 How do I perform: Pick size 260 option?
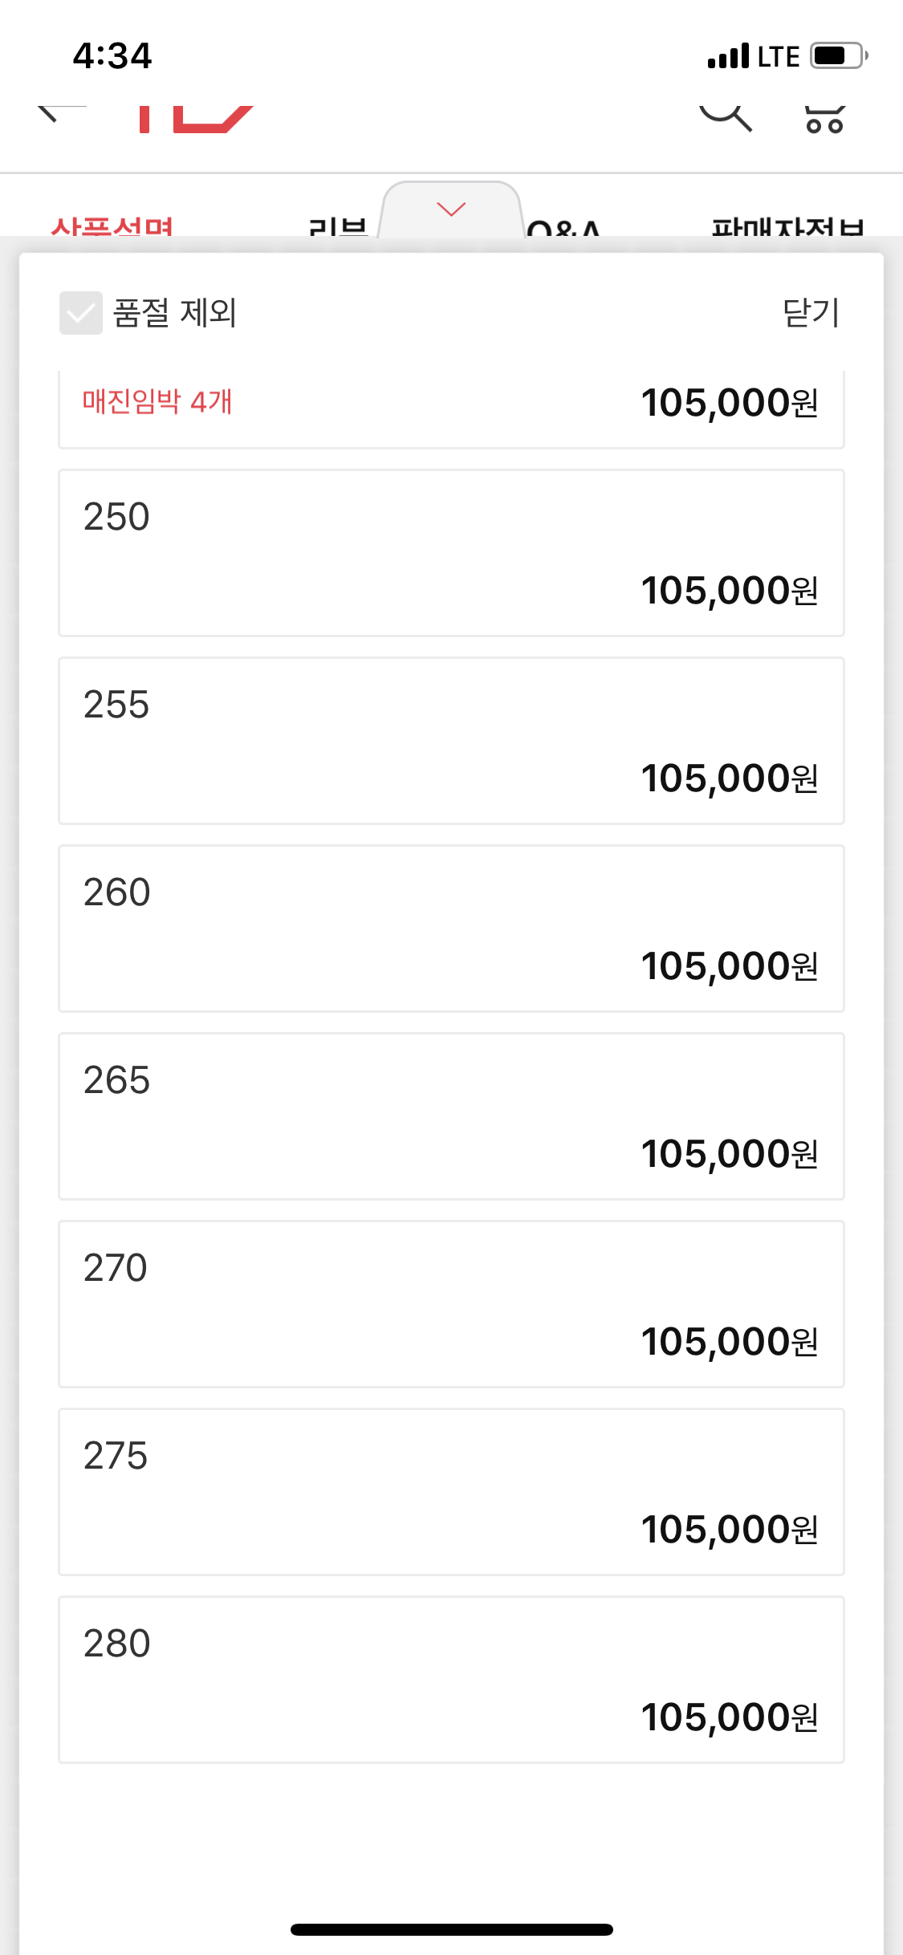pyautogui.click(x=451, y=929)
